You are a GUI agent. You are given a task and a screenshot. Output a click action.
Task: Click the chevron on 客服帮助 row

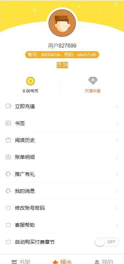pos(117,225)
